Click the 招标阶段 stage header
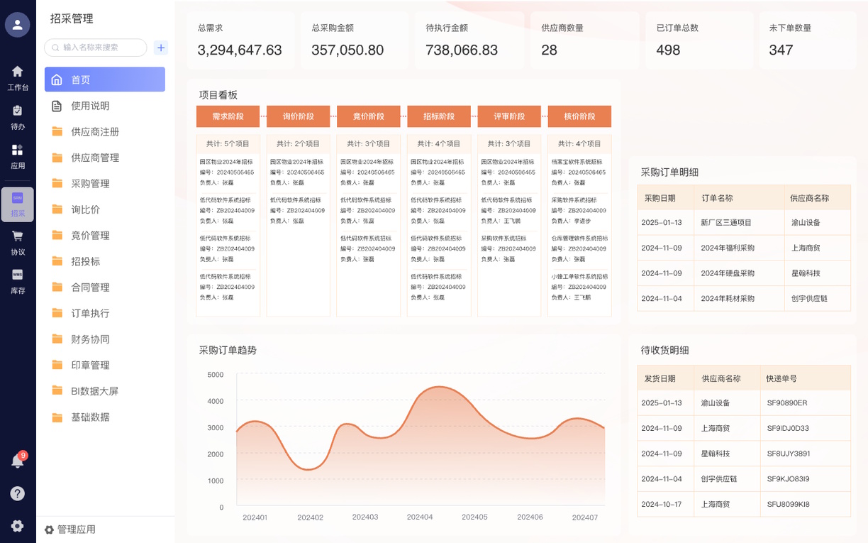The width and height of the screenshot is (868, 543). [x=438, y=116]
